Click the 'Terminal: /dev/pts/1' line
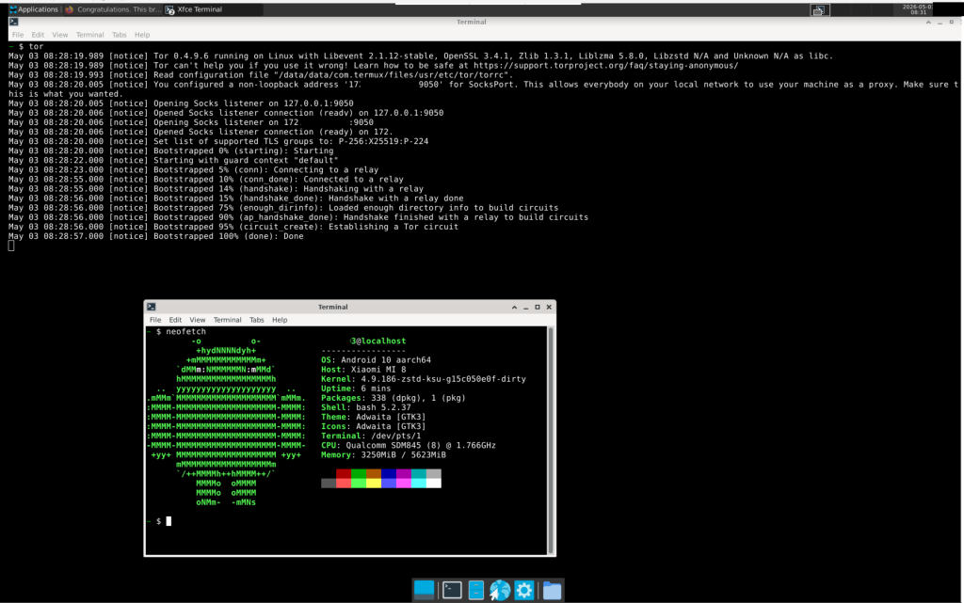This screenshot has height=603, width=964. 371,436
